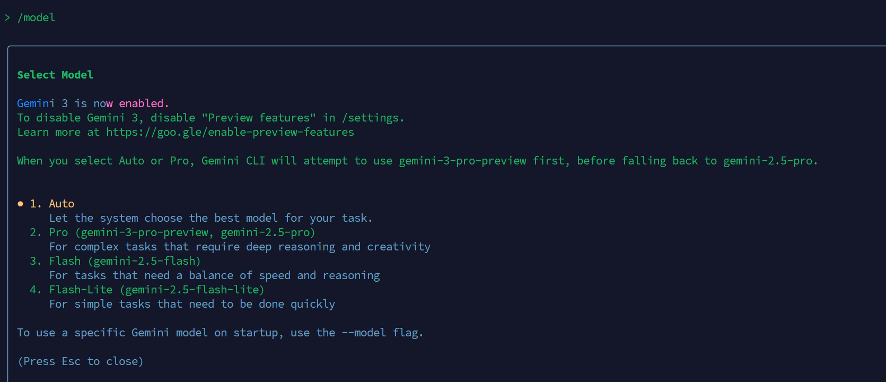The height and width of the screenshot is (382, 886).
Task: Click the gemini-2.5-pro label beside Pro
Action: coord(267,232)
